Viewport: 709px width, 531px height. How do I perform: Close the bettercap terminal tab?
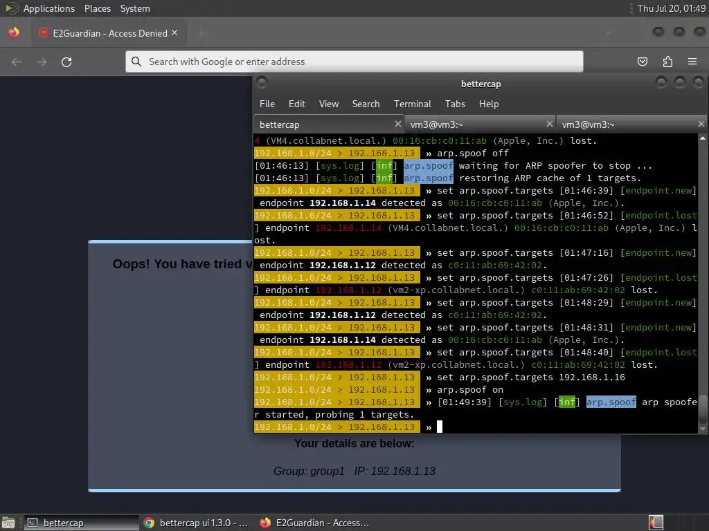click(x=398, y=124)
